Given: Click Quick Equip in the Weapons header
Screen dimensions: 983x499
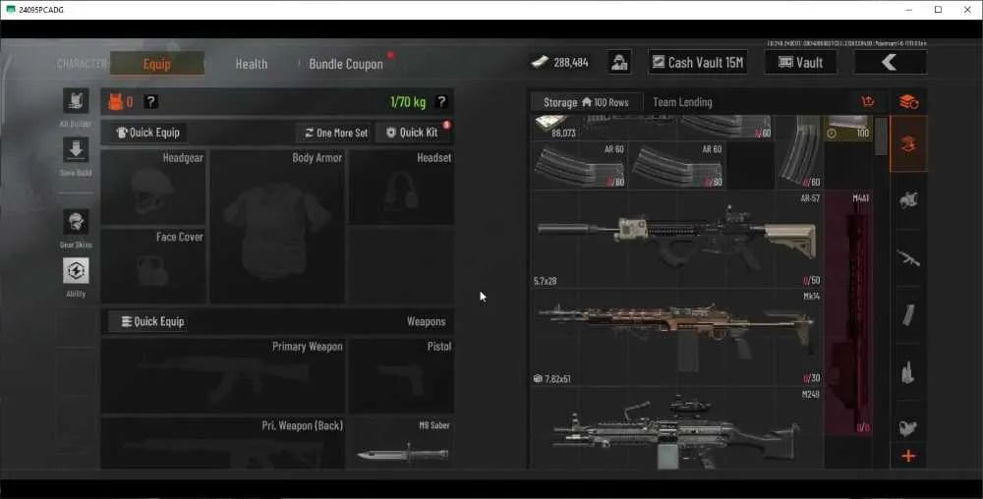Looking at the screenshot, I should (x=152, y=322).
